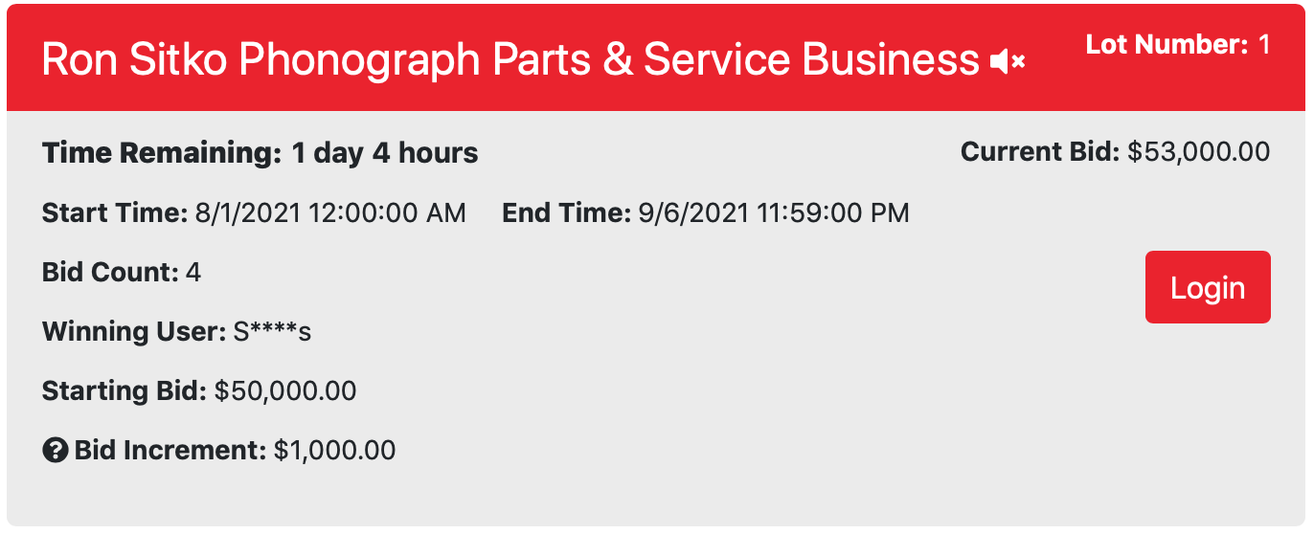Click the Time Remaining countdown text

260,153
